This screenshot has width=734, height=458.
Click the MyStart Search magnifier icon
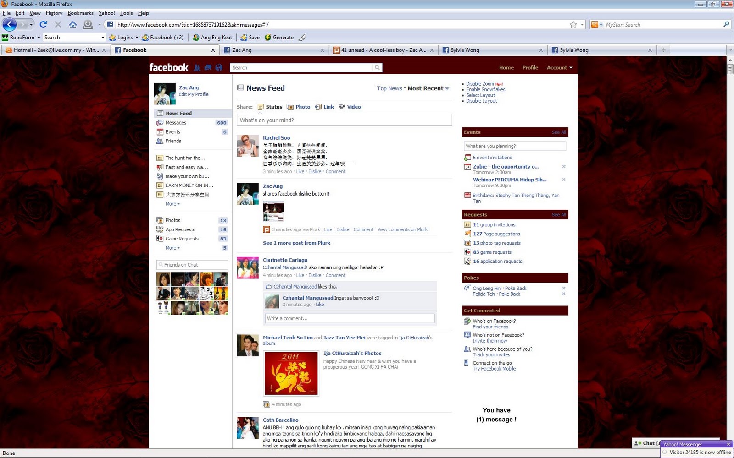pyautogui.click(x=726, y=25)
